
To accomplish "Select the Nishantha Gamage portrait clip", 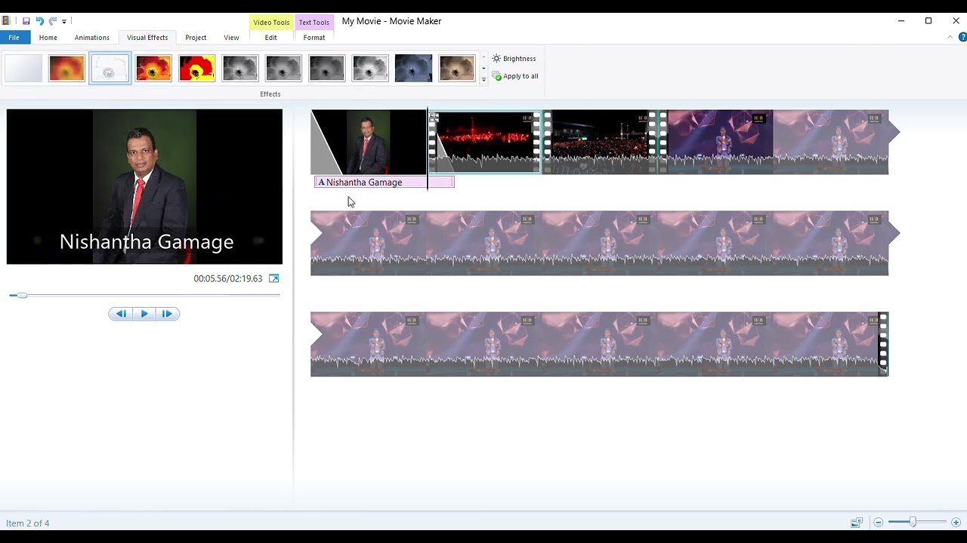I will (369, 142).
